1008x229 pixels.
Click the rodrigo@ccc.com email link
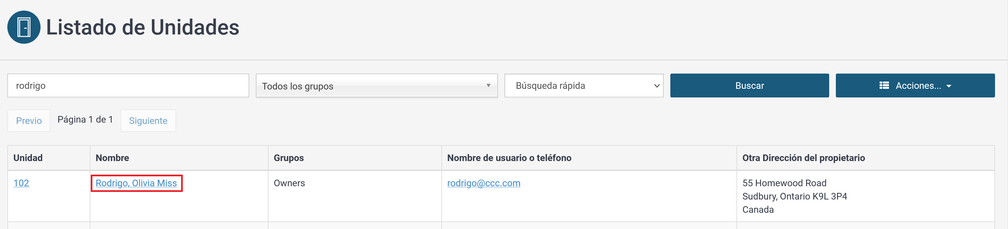[x=484, y=183]
